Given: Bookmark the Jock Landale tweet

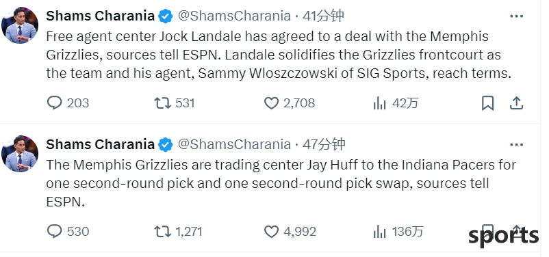Looking at the screenshot, I should [487, 103].
